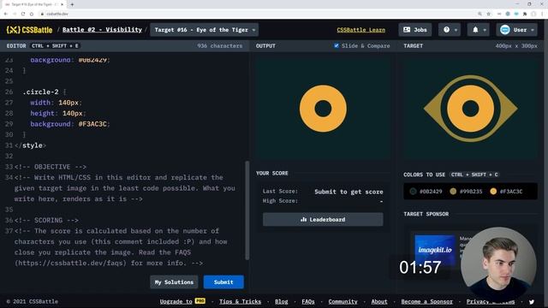Bookmark the page with star icon
The width and height of the screenshot is (548, 308).
click(x=489, y=14)
